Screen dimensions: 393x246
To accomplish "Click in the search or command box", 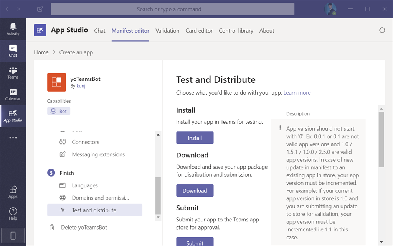I will [173, 9].
